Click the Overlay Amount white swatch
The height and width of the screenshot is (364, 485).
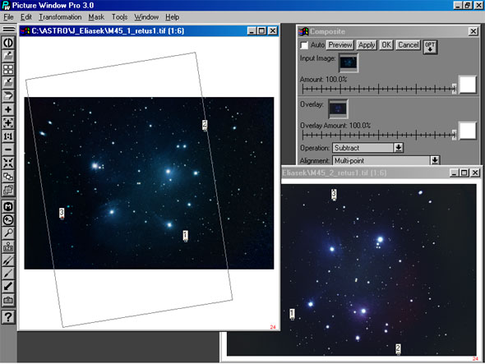[468, 131]
